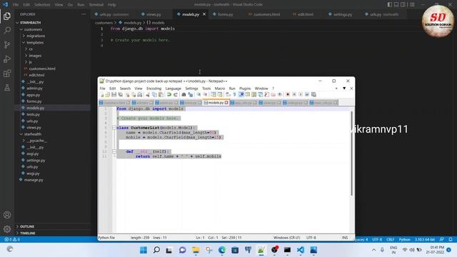Click the Print icon in Notepad++ toolbar
Screen dimensions: 457x257
click(x=140, y=94)
